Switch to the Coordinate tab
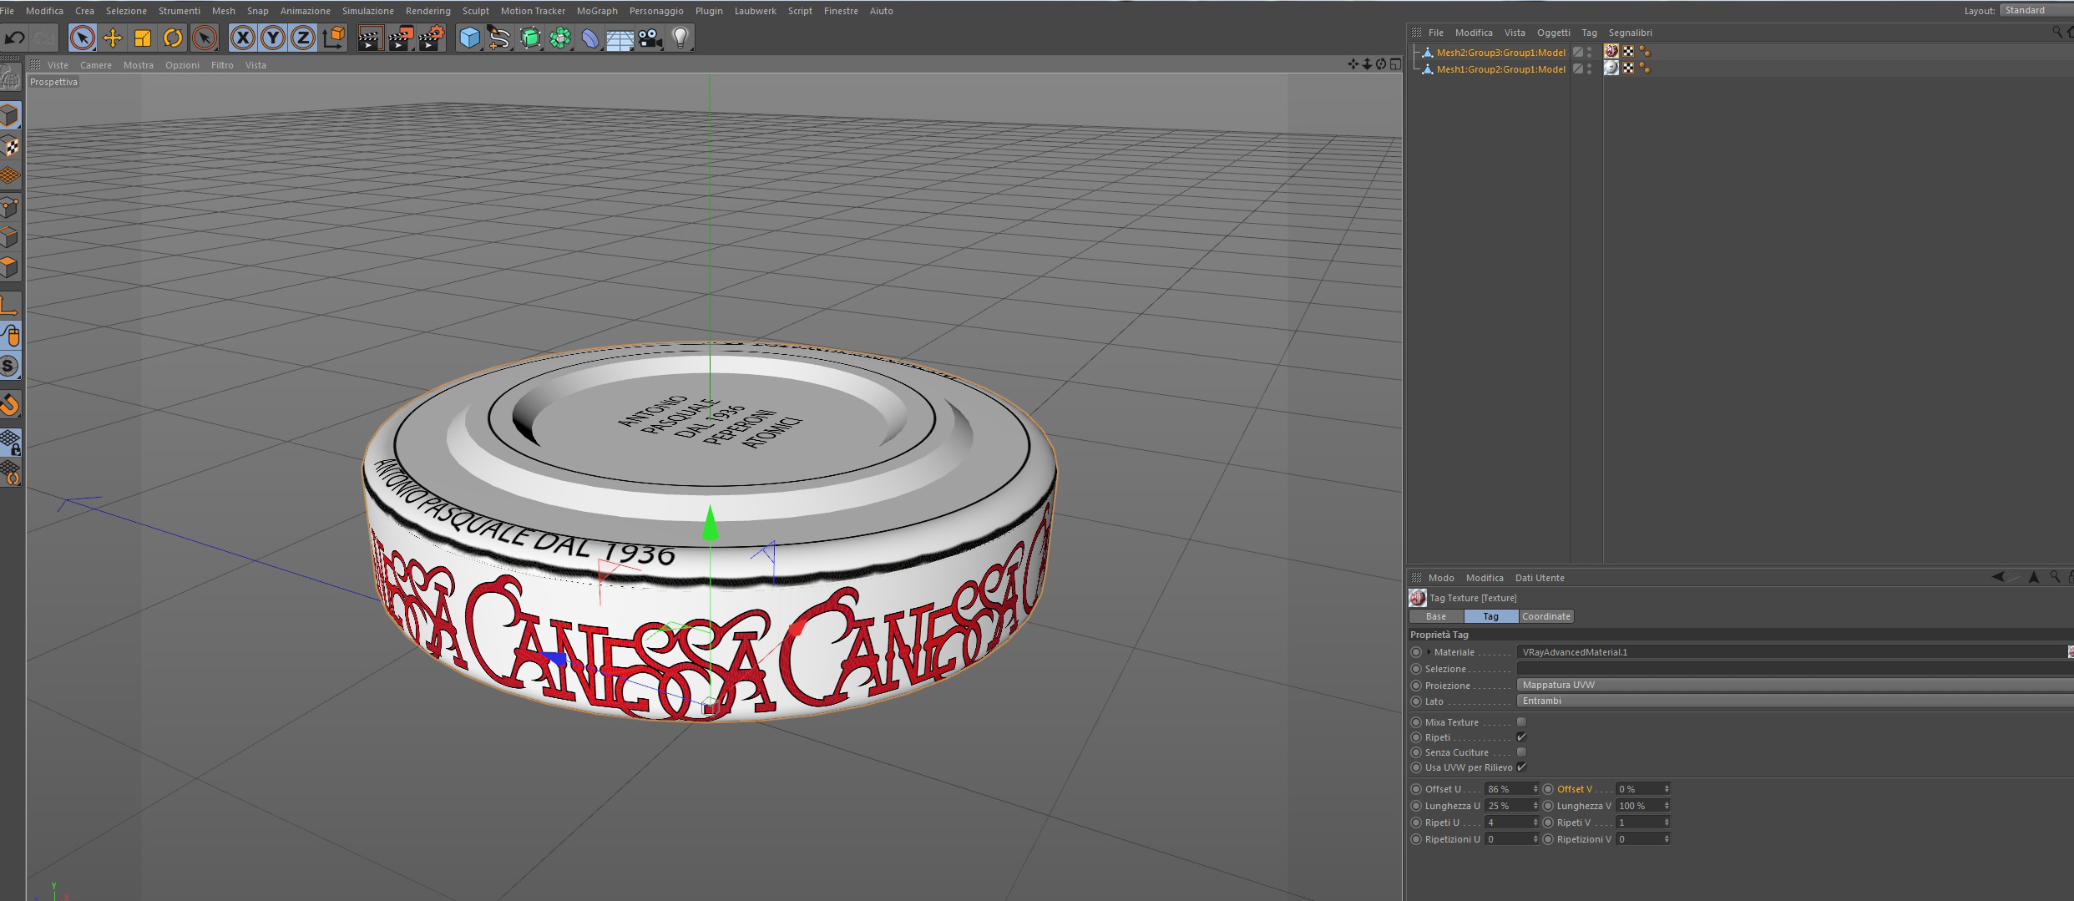2074x901 pixels. tap(1545, 616)
